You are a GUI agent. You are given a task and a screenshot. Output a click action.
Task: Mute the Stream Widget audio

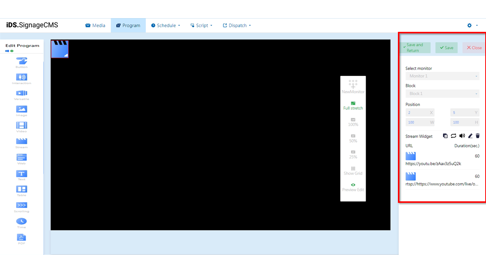[x=462, y=136]
